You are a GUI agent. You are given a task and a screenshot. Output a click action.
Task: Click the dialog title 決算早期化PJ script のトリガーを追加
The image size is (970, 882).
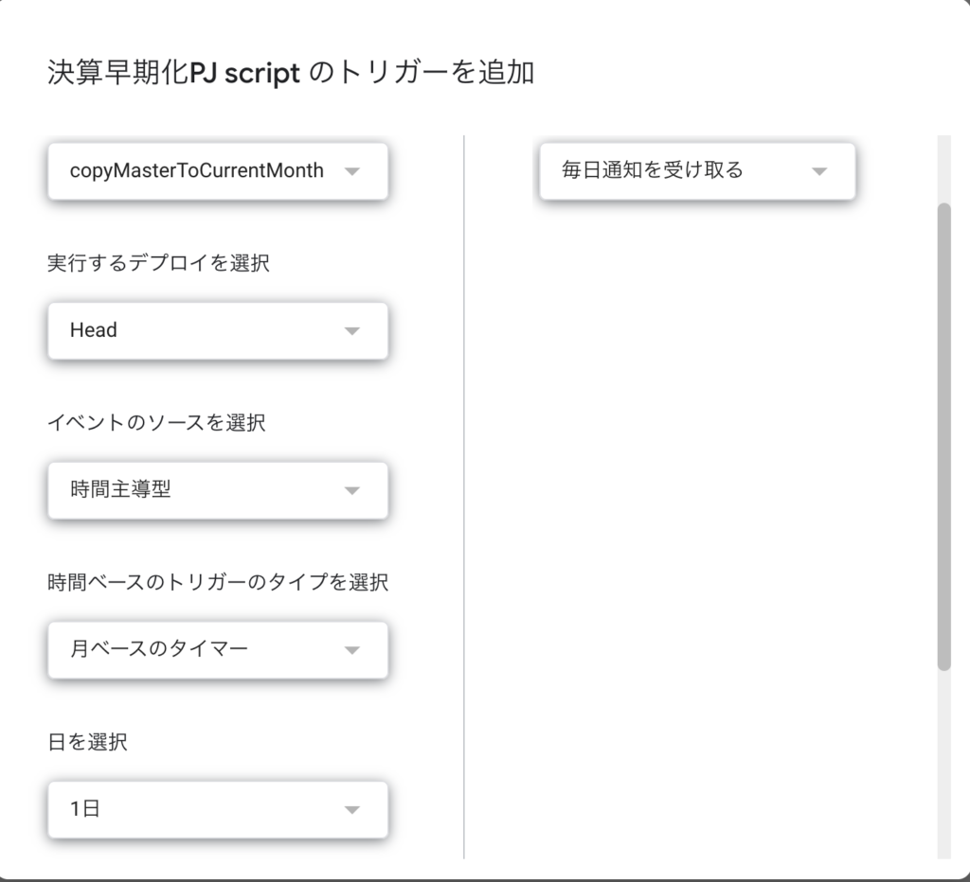tap(291, 72)
